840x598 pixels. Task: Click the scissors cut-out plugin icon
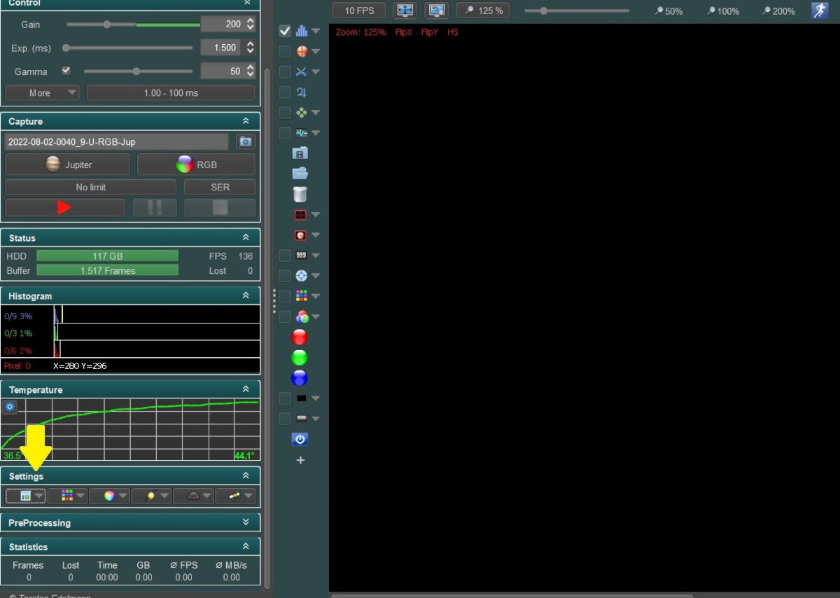coord(302,71)
